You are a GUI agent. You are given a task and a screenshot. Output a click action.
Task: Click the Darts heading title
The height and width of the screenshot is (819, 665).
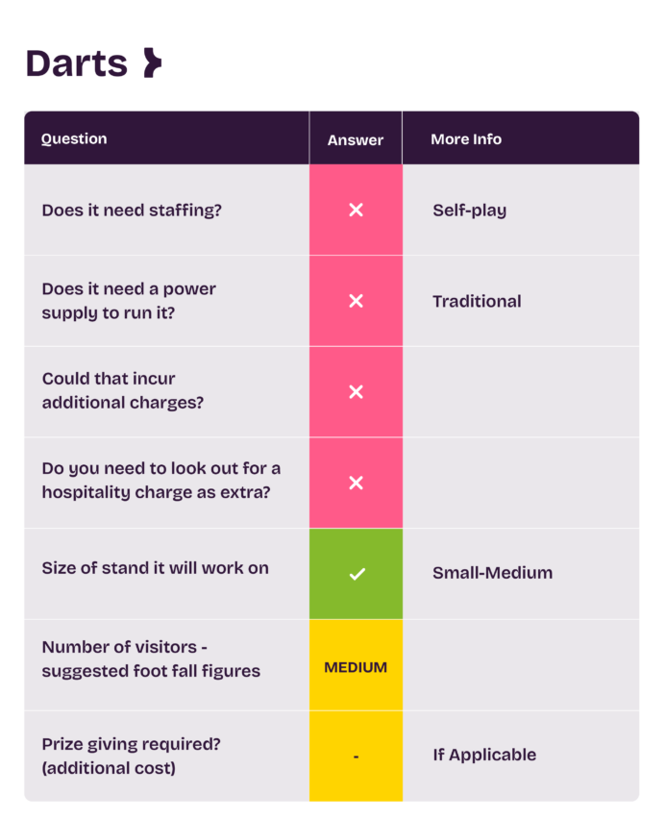77,63
